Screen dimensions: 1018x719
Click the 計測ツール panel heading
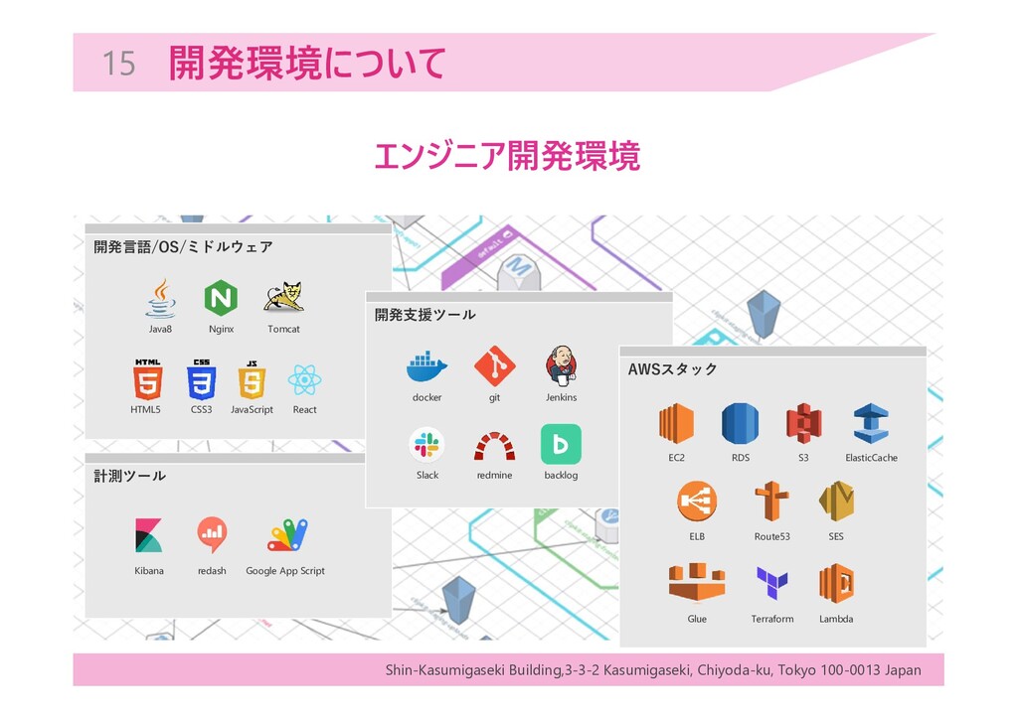[130, 476]
